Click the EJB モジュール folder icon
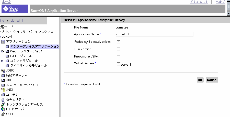 (7, 56)
